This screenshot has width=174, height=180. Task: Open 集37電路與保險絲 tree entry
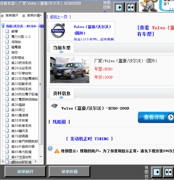24,99
